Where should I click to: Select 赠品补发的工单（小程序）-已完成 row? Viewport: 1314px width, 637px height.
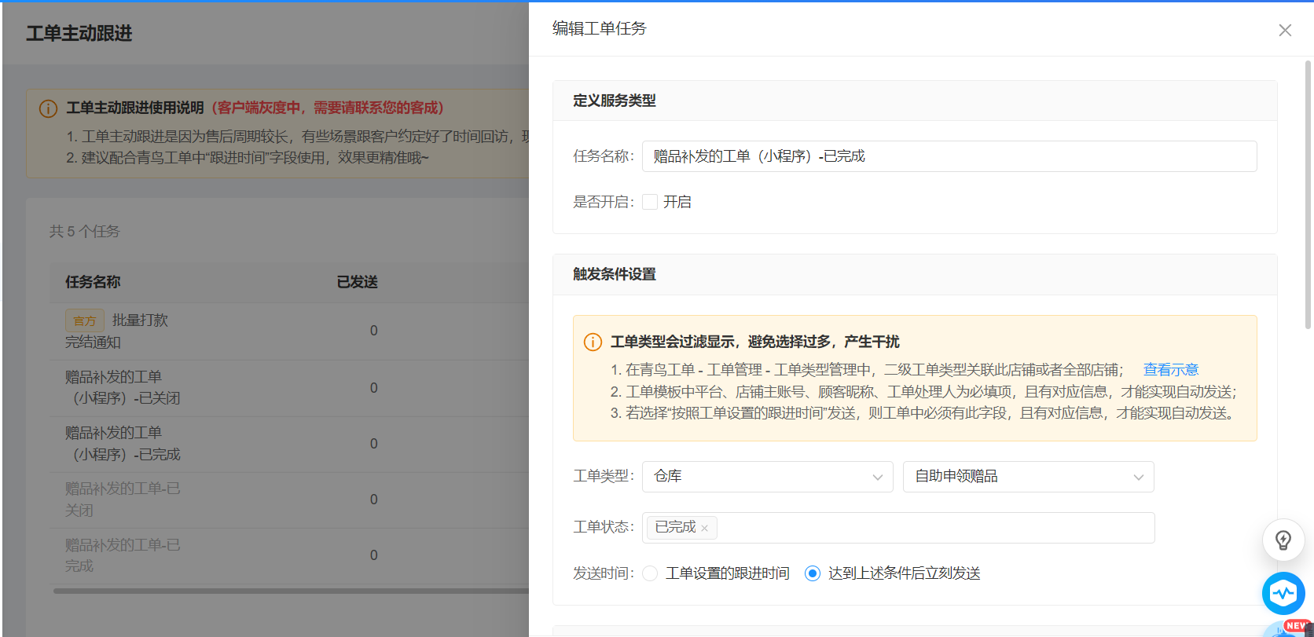pos(289,444)
